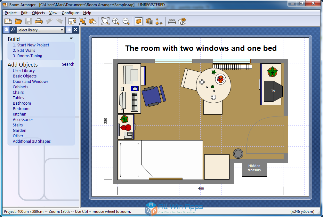The height and width of the screenshot is (217, 323).
Task: Open the Kitchen category
Action: pyautogui.click(x=19, y=114)
